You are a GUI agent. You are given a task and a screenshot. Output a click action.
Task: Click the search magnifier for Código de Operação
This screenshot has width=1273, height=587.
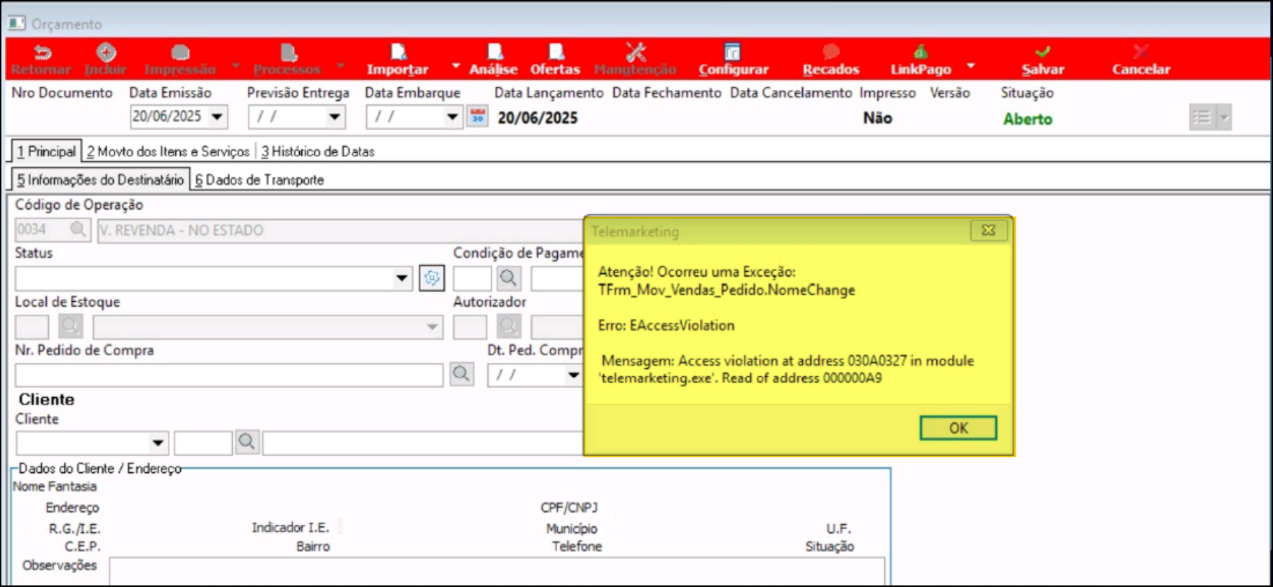[x=78, y=229]
